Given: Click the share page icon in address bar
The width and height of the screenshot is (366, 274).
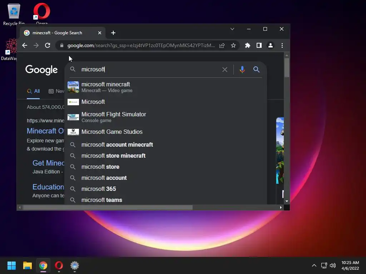Looking at the screenshot, I should pos(222,45).
